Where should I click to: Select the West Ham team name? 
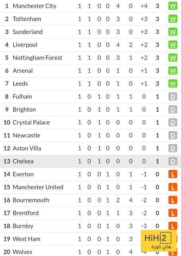pyautogui.click(x=26, y=239)
